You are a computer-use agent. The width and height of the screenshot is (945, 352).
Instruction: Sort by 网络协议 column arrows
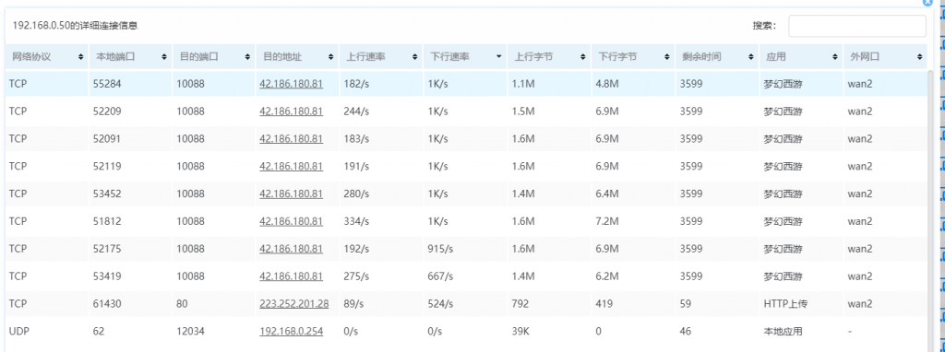pos(81,57)
